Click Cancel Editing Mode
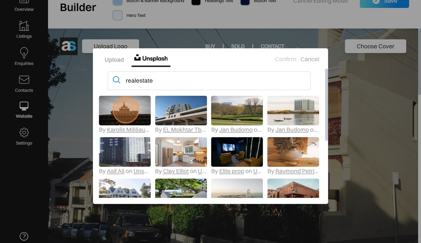 click(x=320, y=2)
